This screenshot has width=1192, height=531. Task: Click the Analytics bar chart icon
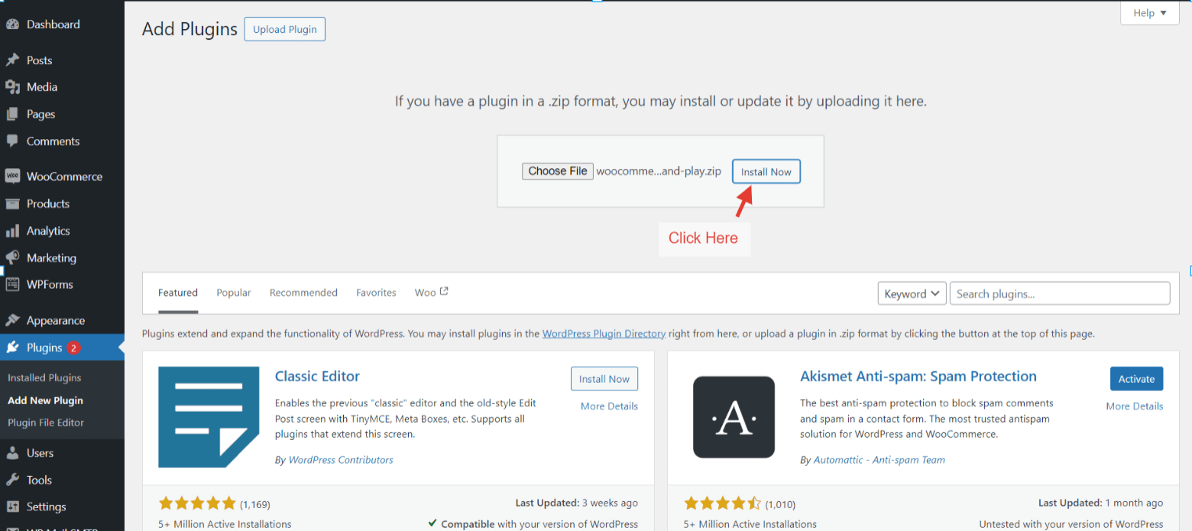(12, 231)
